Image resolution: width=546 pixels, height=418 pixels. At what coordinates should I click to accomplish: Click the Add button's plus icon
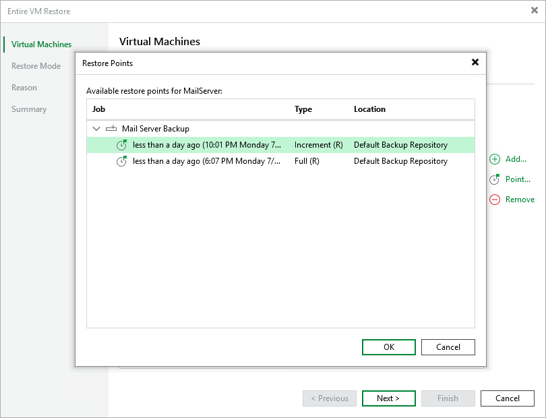[494, 159]
